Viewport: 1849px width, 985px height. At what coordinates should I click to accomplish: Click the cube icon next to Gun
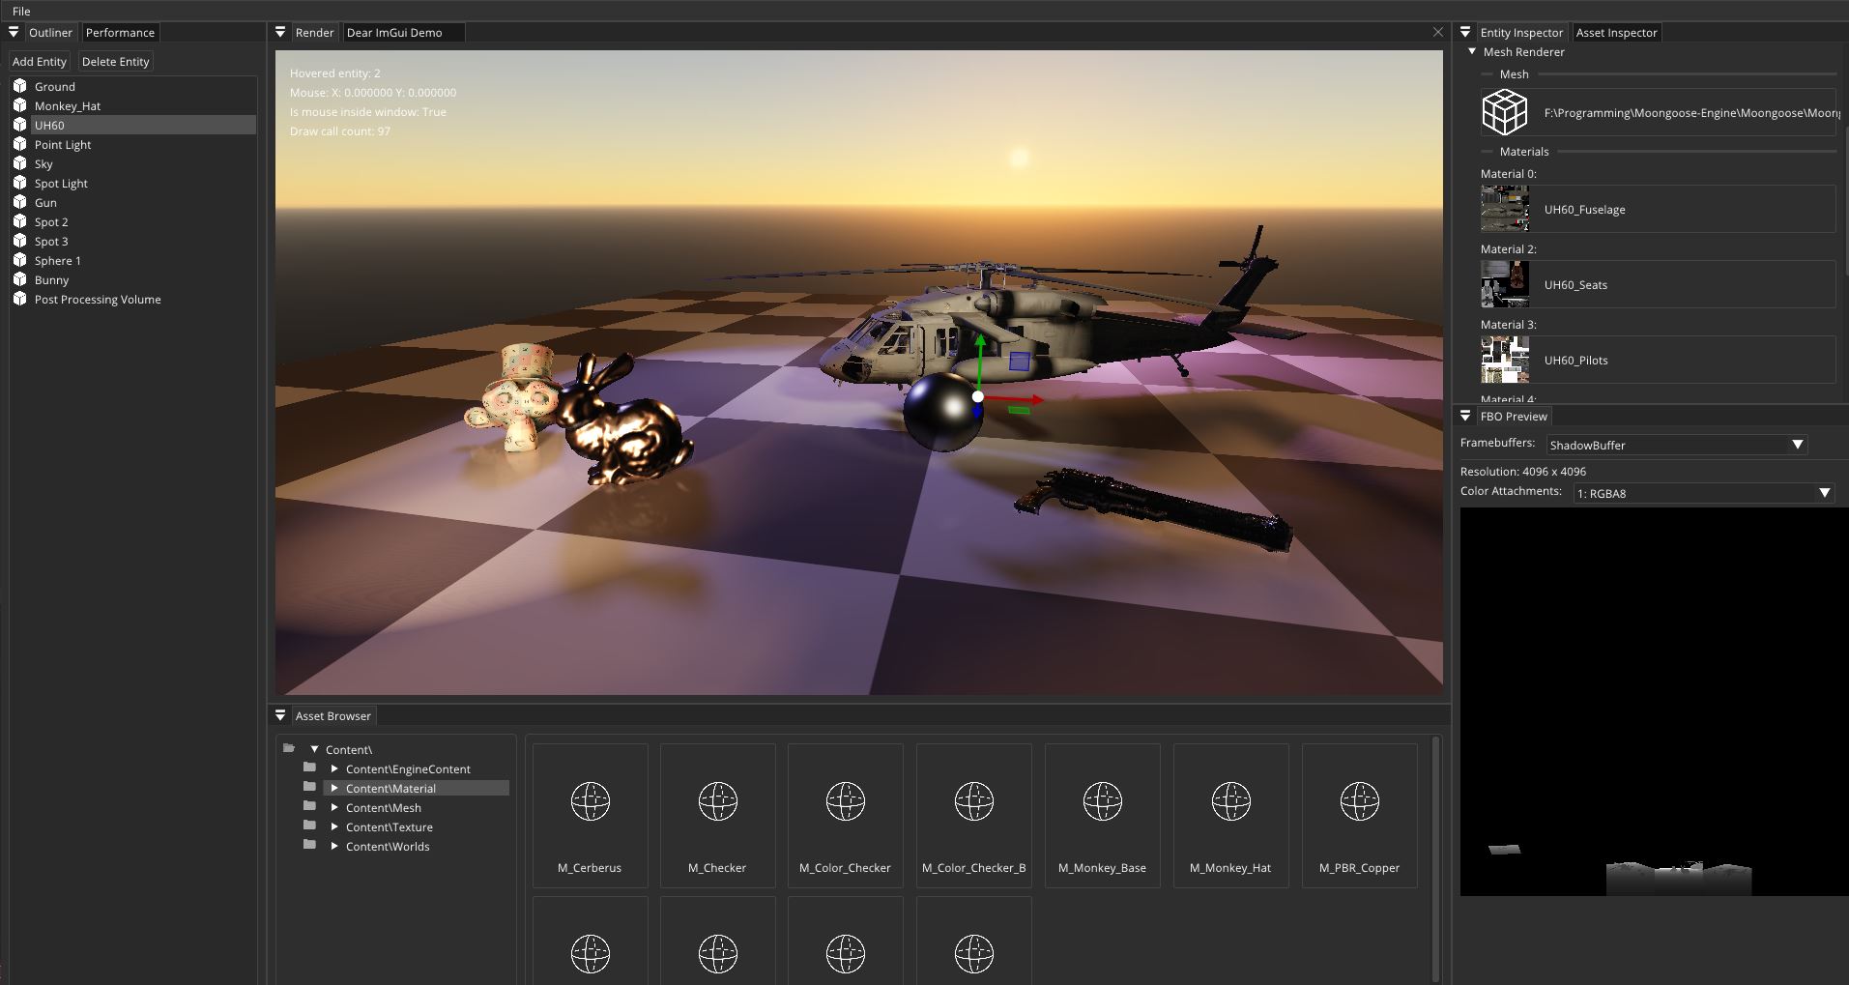(x=19, y=202)
